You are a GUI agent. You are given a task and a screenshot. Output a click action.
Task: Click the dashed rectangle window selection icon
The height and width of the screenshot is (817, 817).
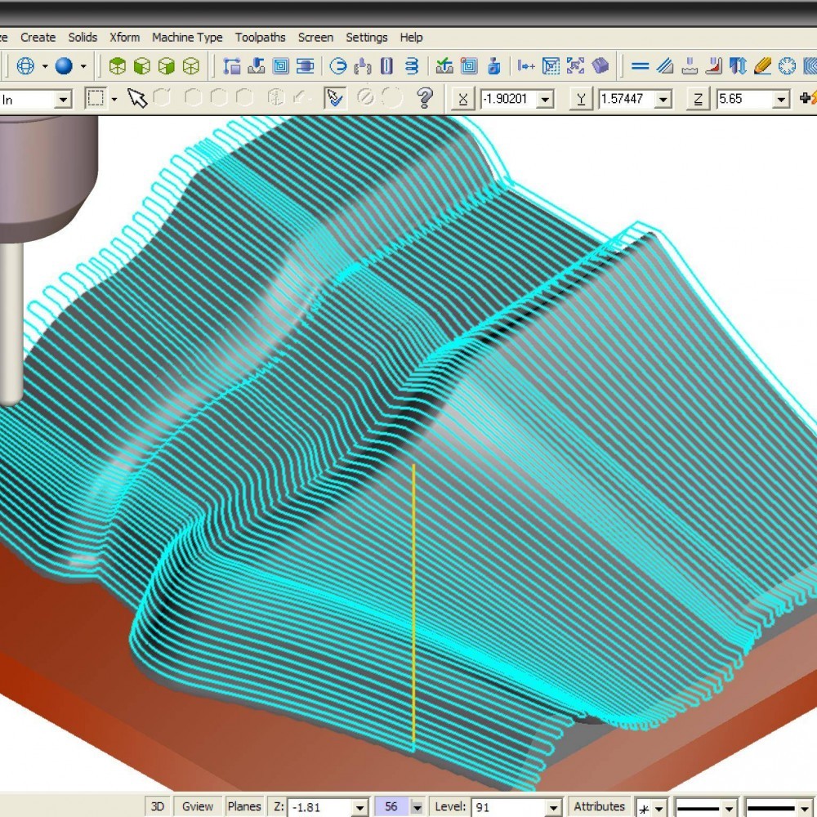(x=96, y=98)
